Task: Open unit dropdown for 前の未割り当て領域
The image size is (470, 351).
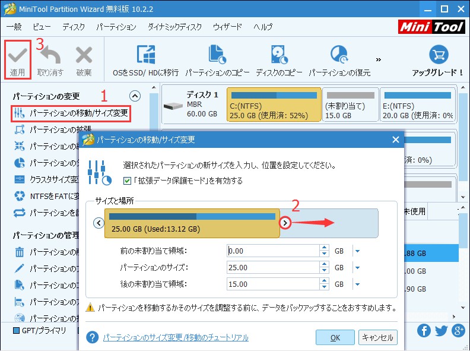Action: (x=357, y=251)
